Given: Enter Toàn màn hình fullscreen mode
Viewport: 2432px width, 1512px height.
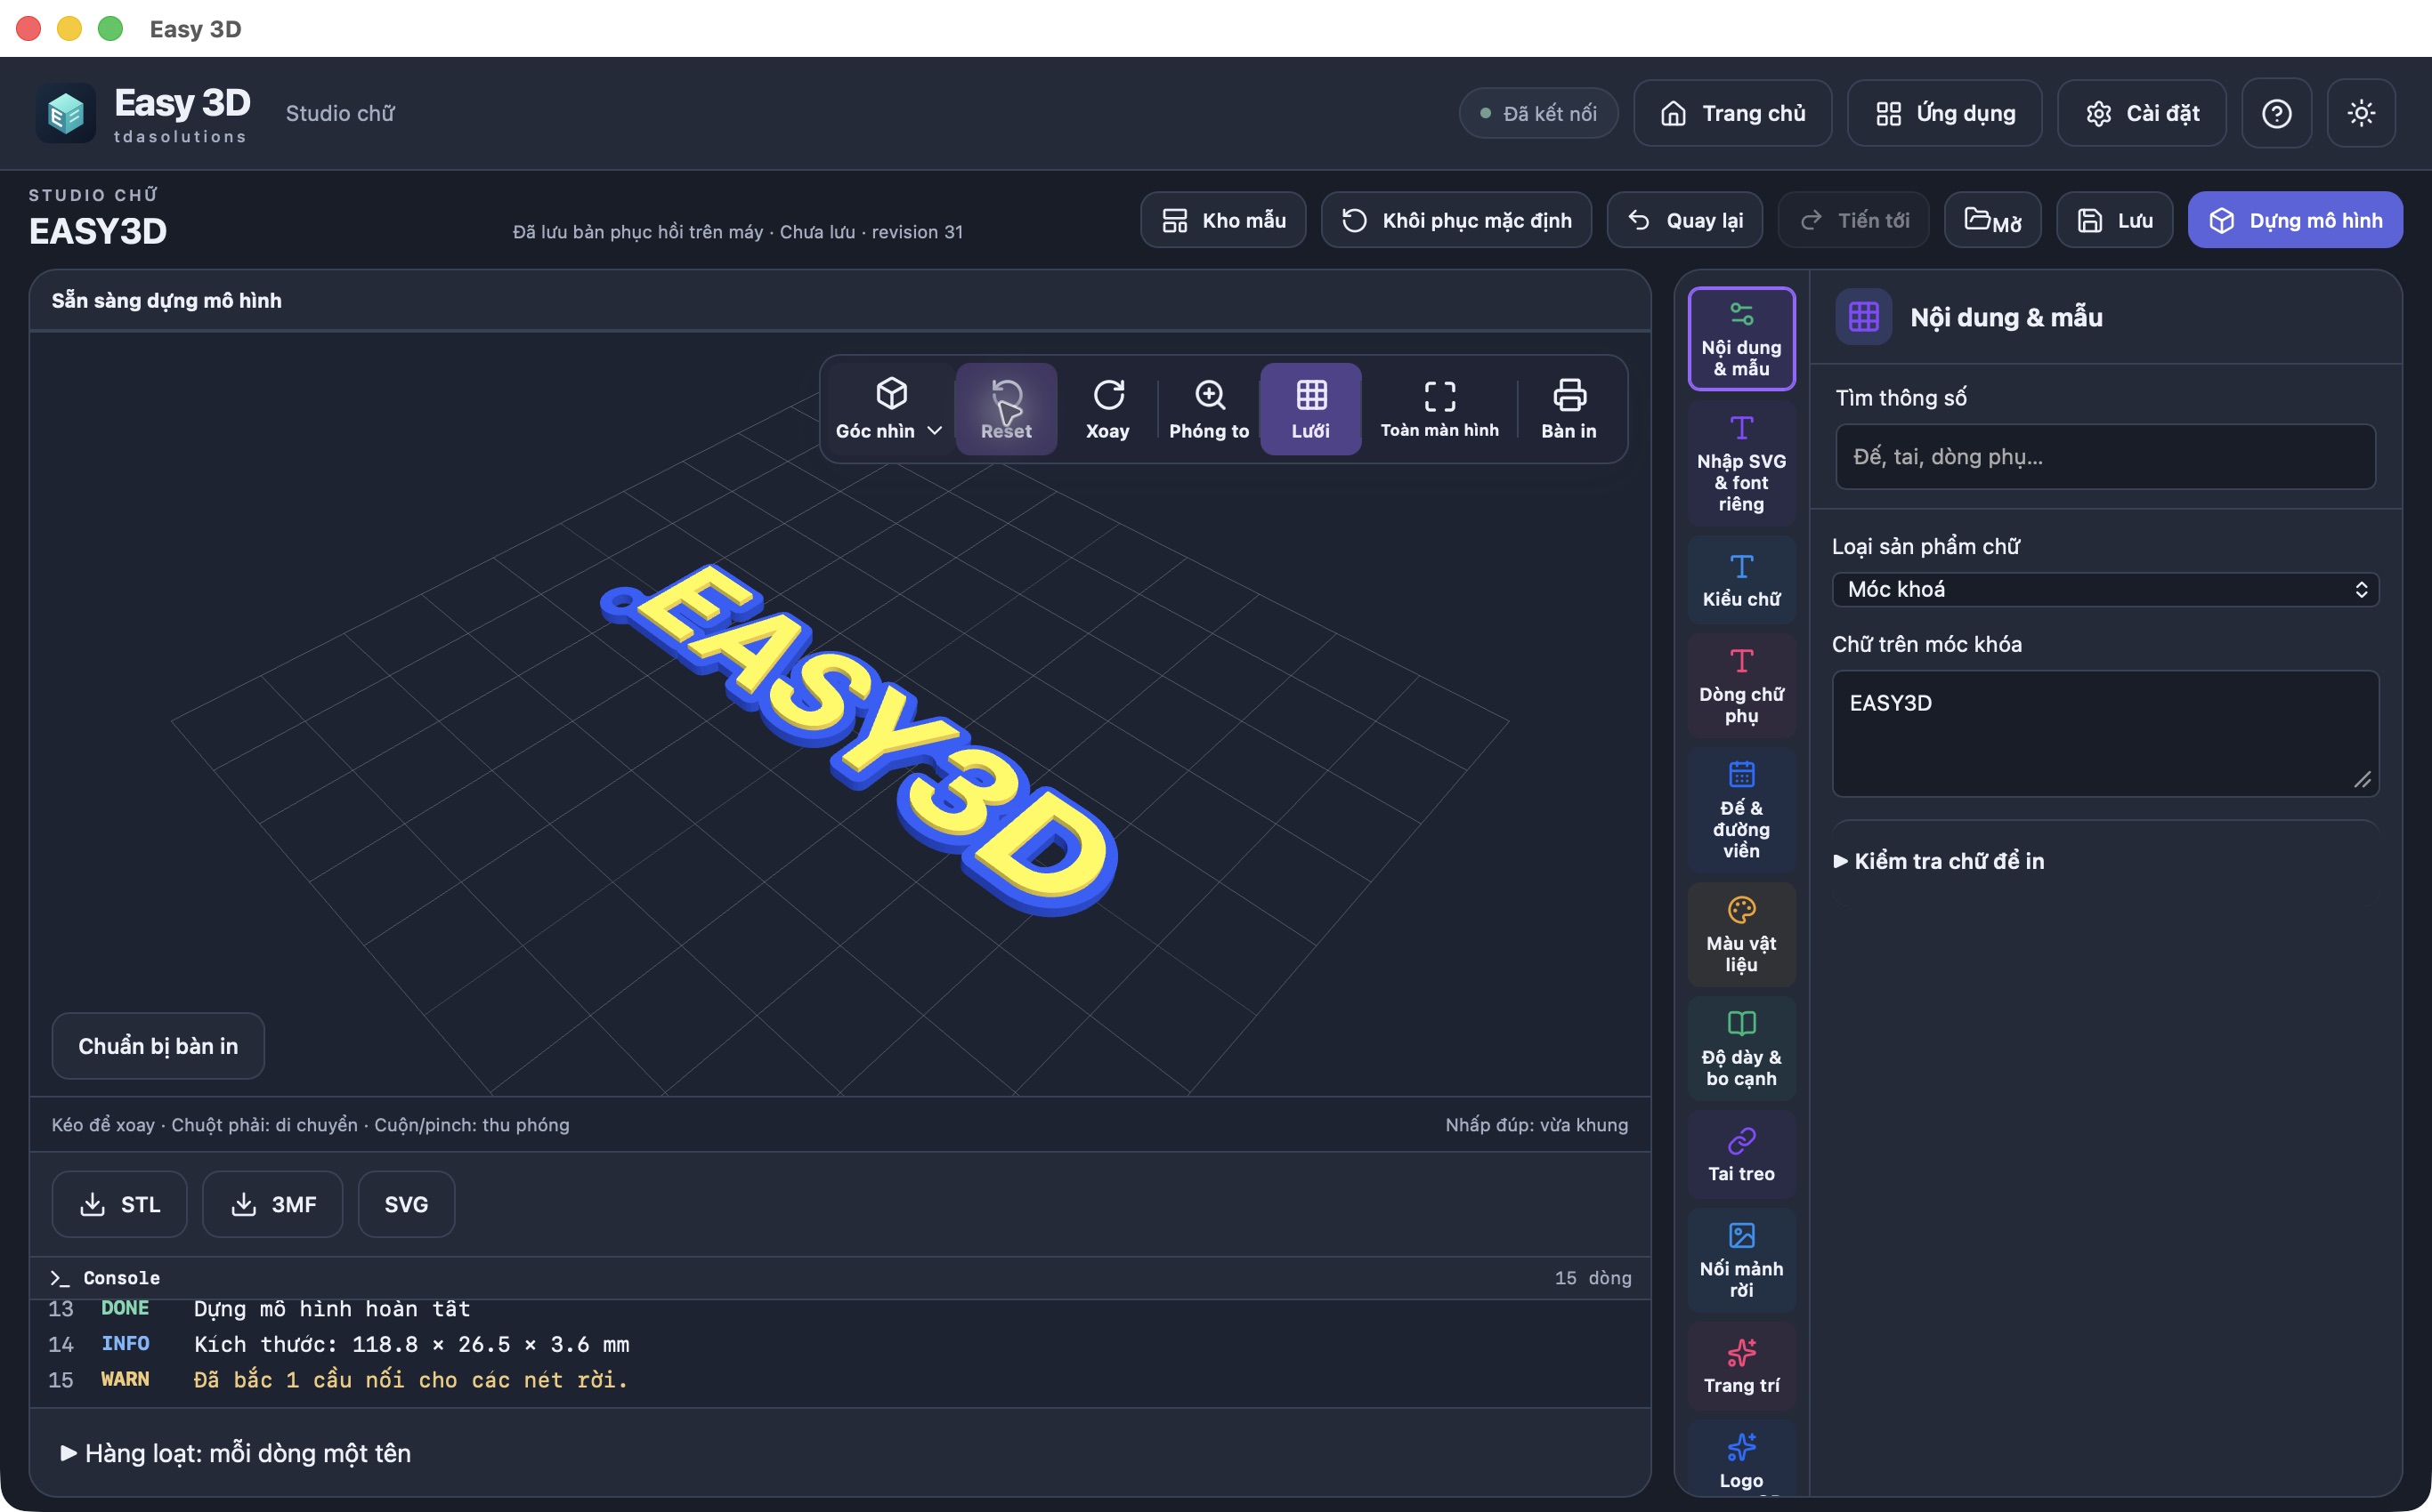Looking at the screenshot, I should [x=1439, y=409].
